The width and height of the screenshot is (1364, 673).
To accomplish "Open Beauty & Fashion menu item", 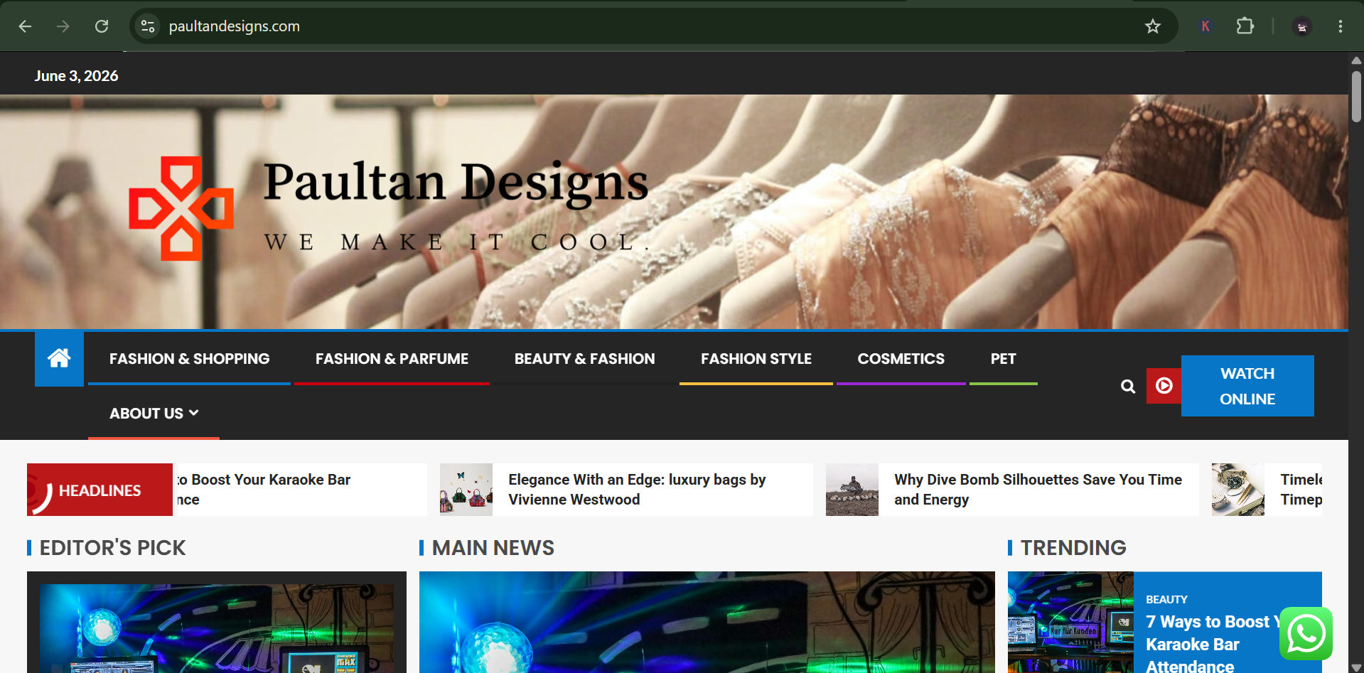I will [x=584, y=358].
